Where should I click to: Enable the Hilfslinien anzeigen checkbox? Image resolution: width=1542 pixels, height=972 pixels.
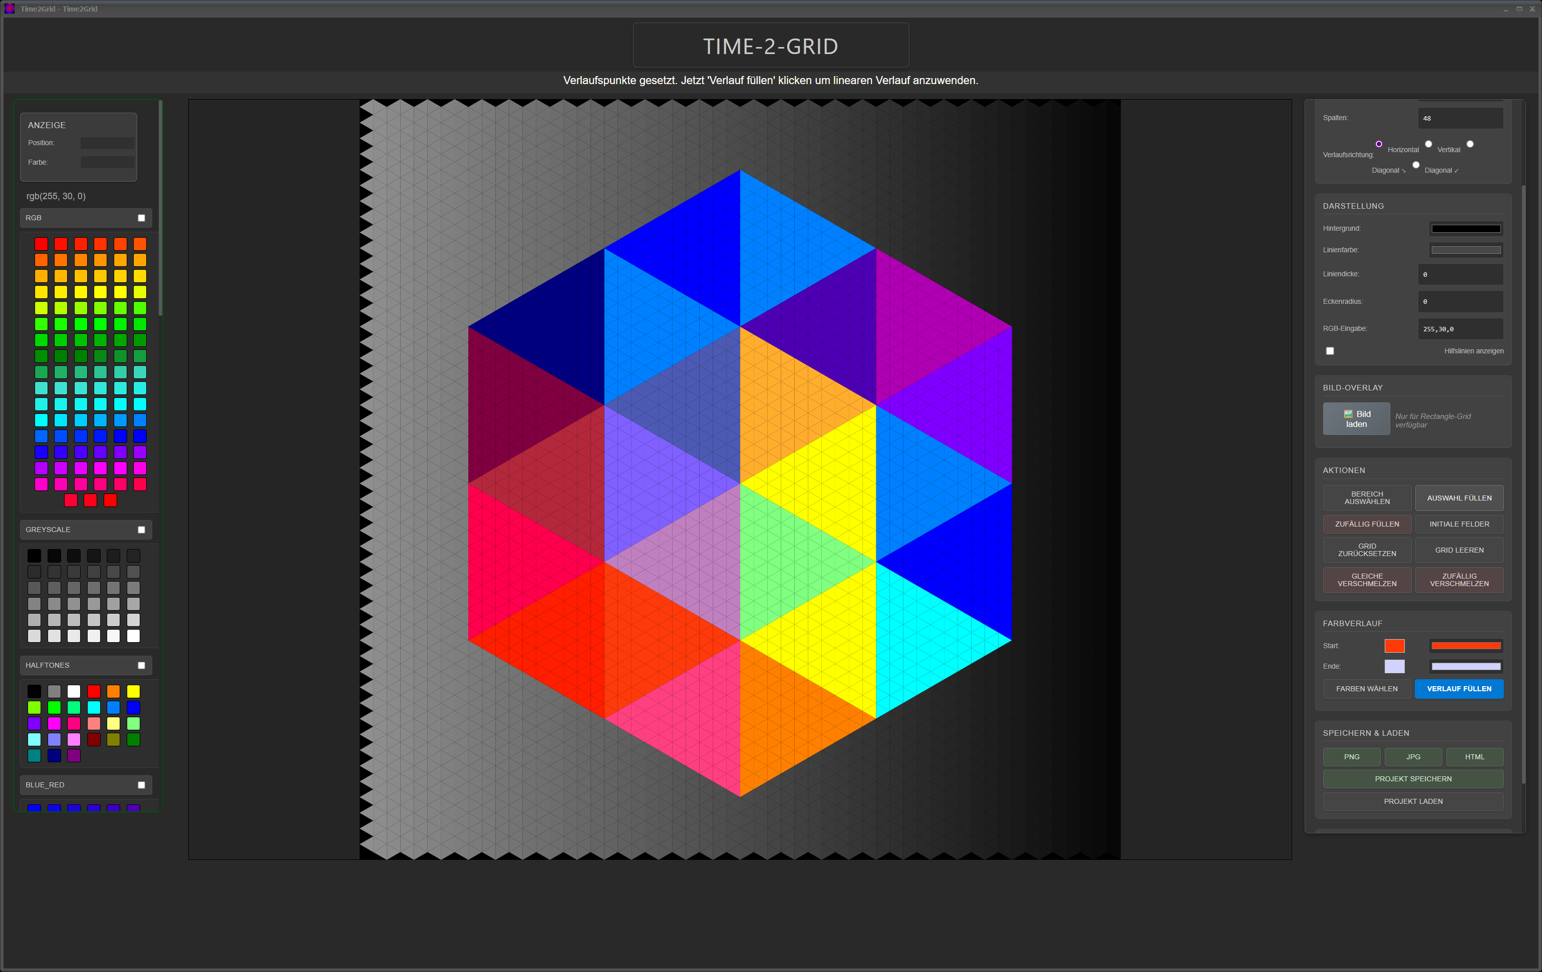[1330, 351]
